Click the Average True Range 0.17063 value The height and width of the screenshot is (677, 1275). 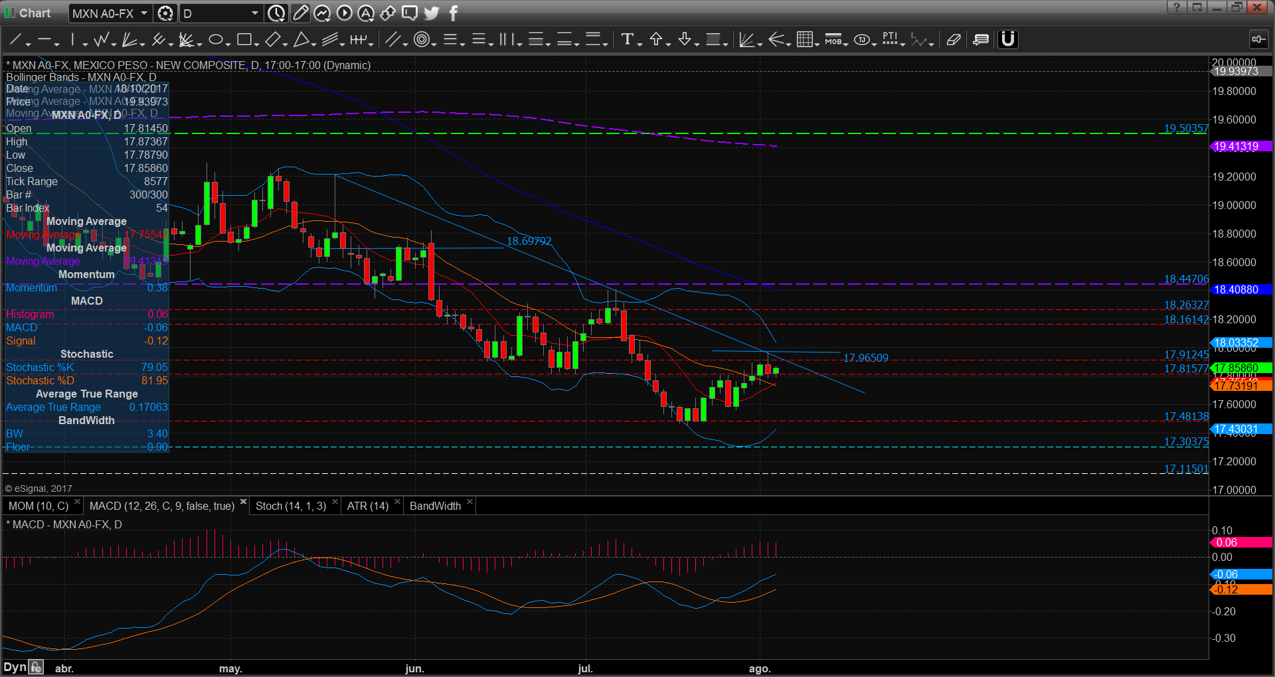pyautogui.click(x=148, y=407)
